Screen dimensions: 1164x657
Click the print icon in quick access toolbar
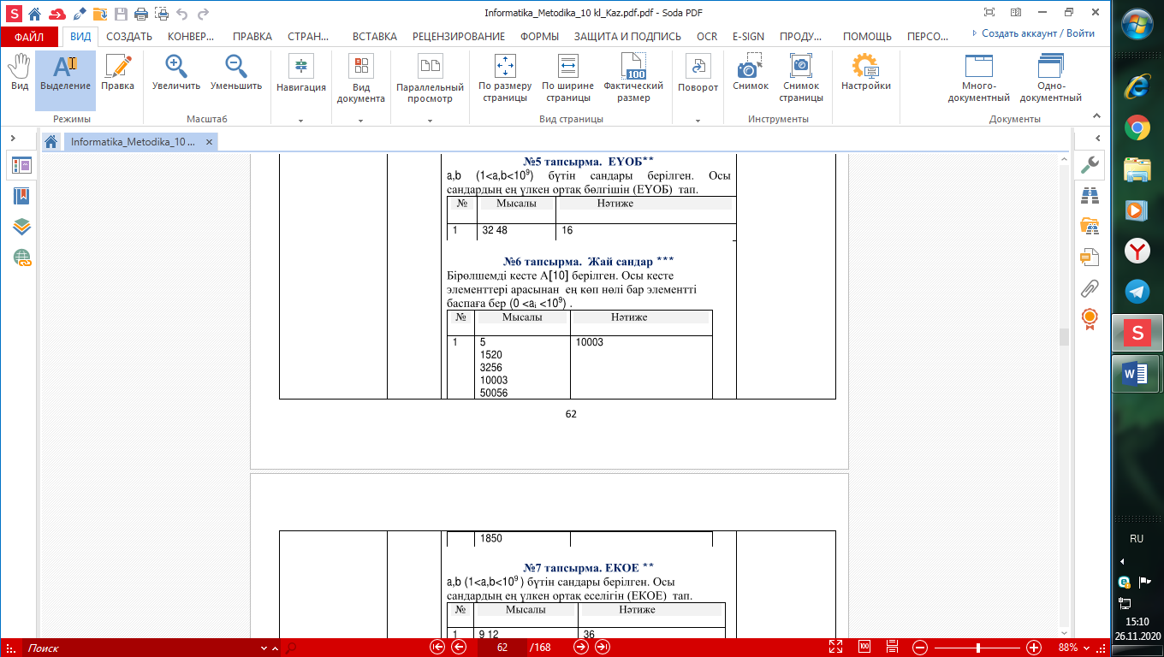coord(140,14)
